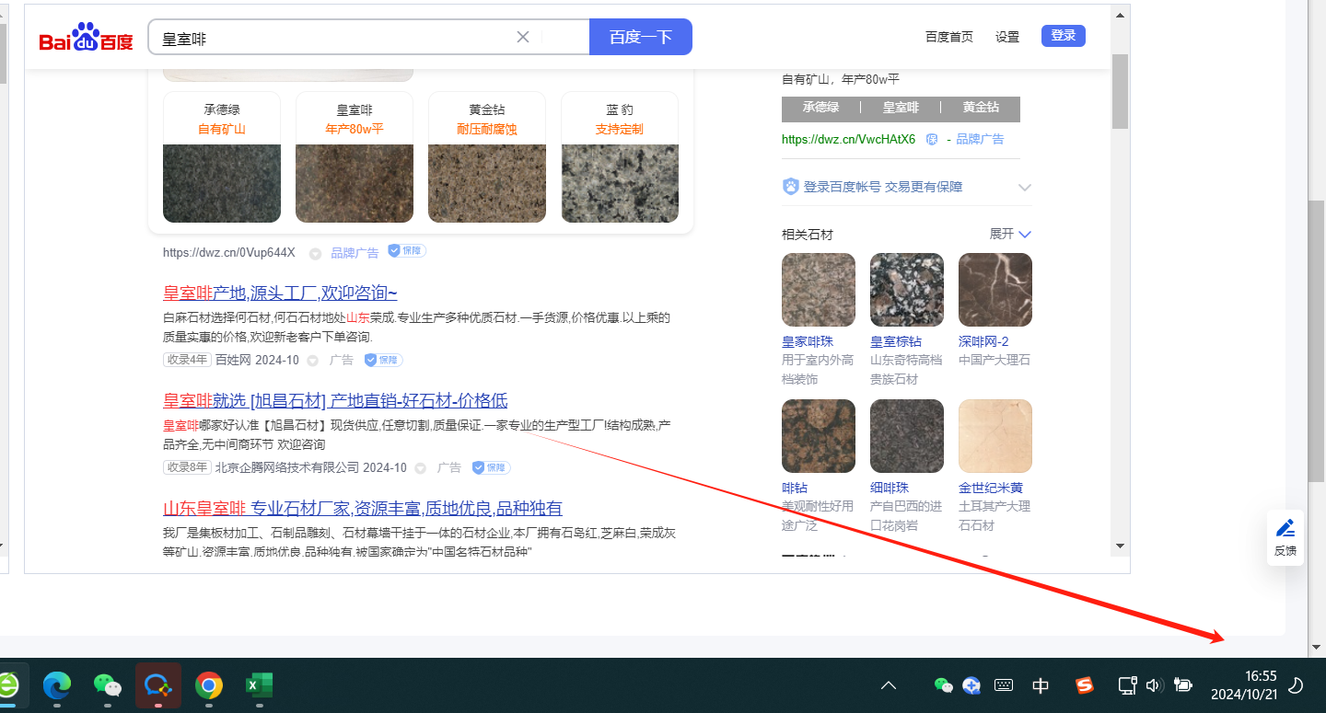
Task: Clear the search box with the X icon
Action: coord(523,37)
